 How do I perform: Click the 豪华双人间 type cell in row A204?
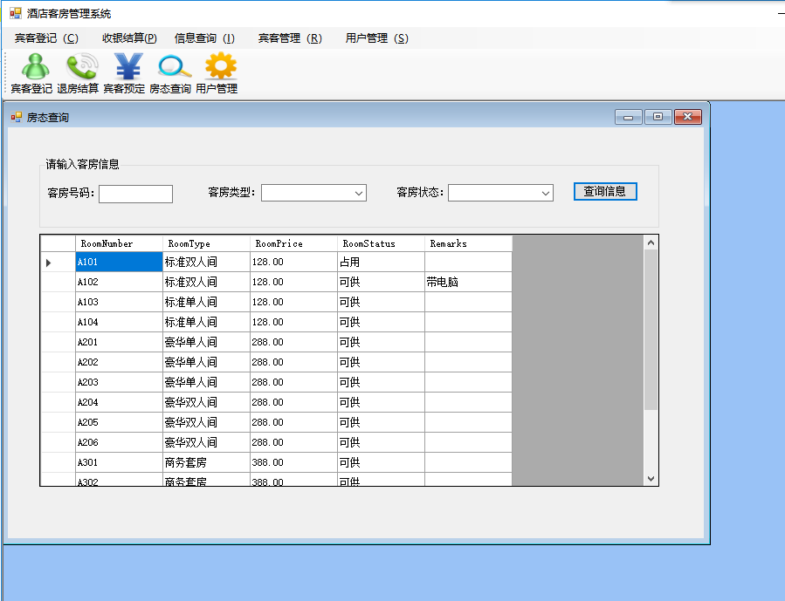tap(206, 402)
